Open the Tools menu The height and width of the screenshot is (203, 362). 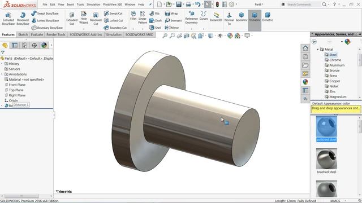(80, 5)
